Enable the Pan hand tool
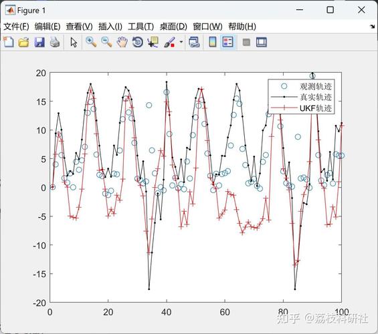This screenshot has width=378, height=334. (122, 42)
